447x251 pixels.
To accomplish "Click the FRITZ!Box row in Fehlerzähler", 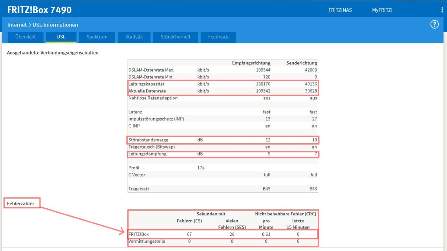I will pyautogui.click(x=223, y=234).
